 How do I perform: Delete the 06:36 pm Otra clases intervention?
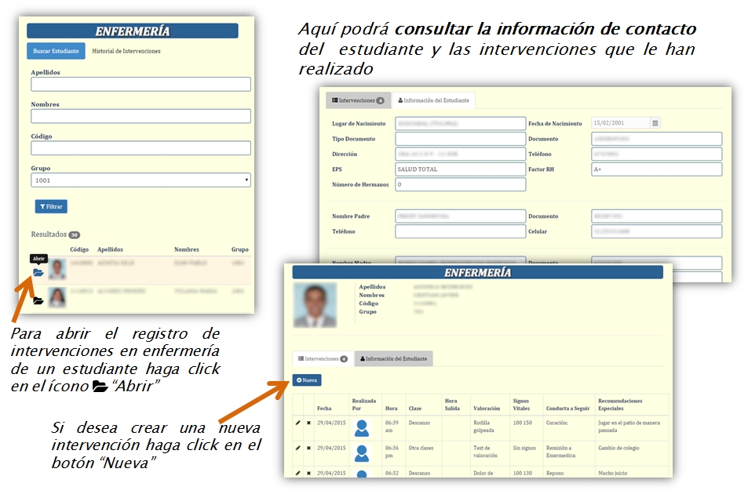(308, 448)
